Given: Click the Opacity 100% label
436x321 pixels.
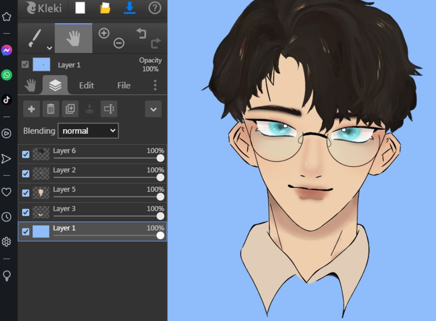Looking at the screenshot, I should click(x=150, y=65).
